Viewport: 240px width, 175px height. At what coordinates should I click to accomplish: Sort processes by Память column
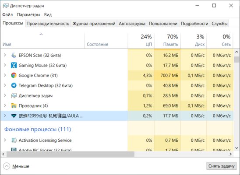(167, 41)
